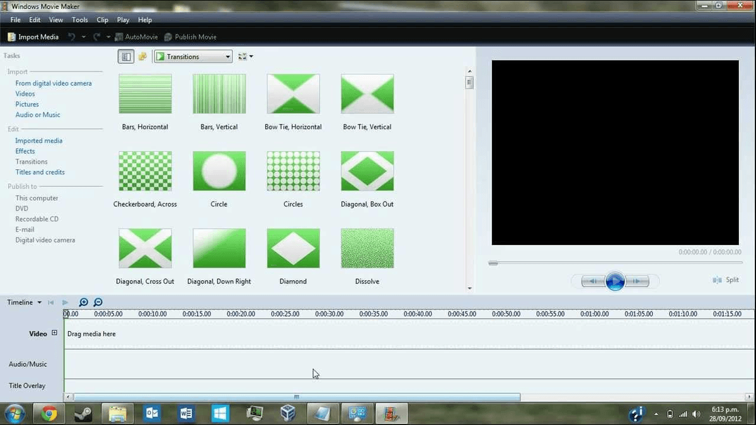Screen dimensions: 756x425
Task: Click the Split button in the preview pane
Action: pyautogui.click(x=724, y=280)
